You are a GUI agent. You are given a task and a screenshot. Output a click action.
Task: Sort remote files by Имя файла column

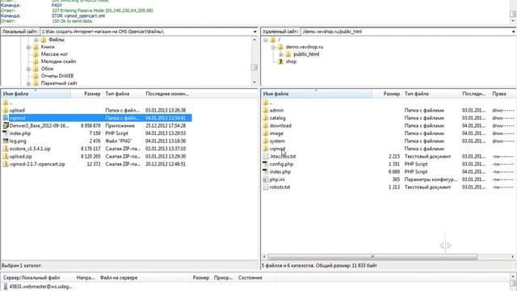point(317,94)
